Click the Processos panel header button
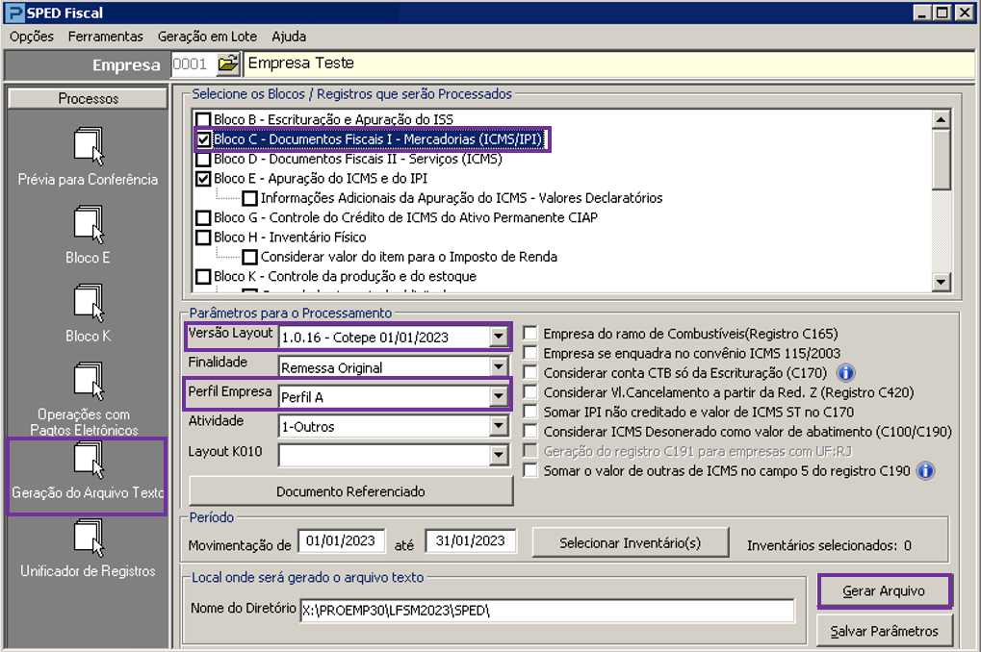Image resolution: width=981 pixels, height=652 pixels. [89, 98]
